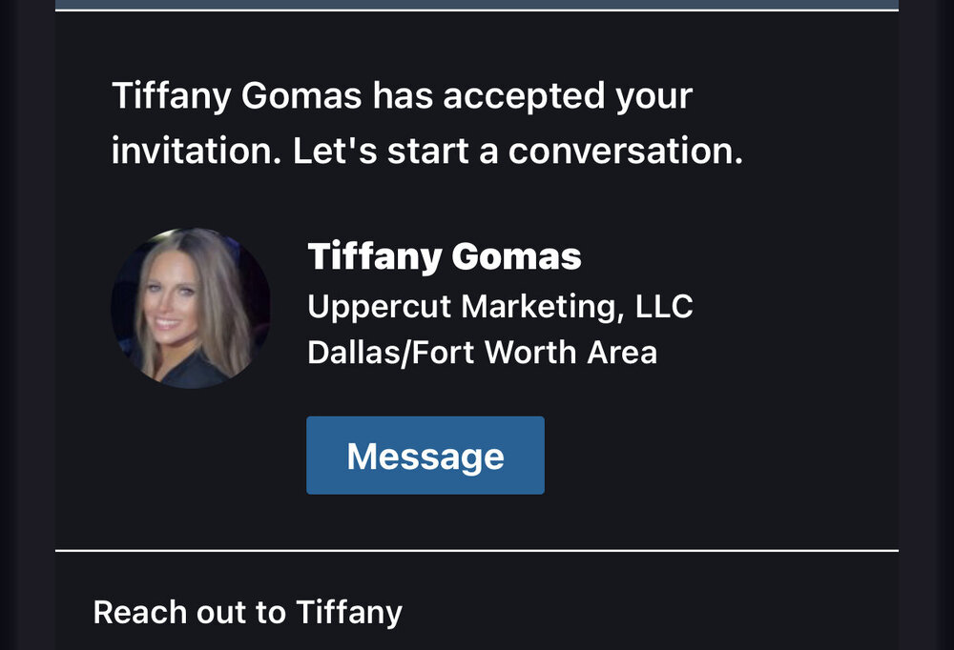Open Tiffany Gomas's circular profile photo
The height and width of the screenshot is (650, 954).
tap(191, 308)
